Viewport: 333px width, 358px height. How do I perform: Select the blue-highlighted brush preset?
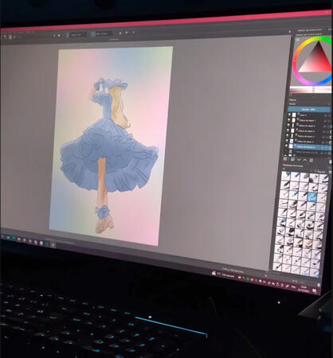[x=312, y=197]
